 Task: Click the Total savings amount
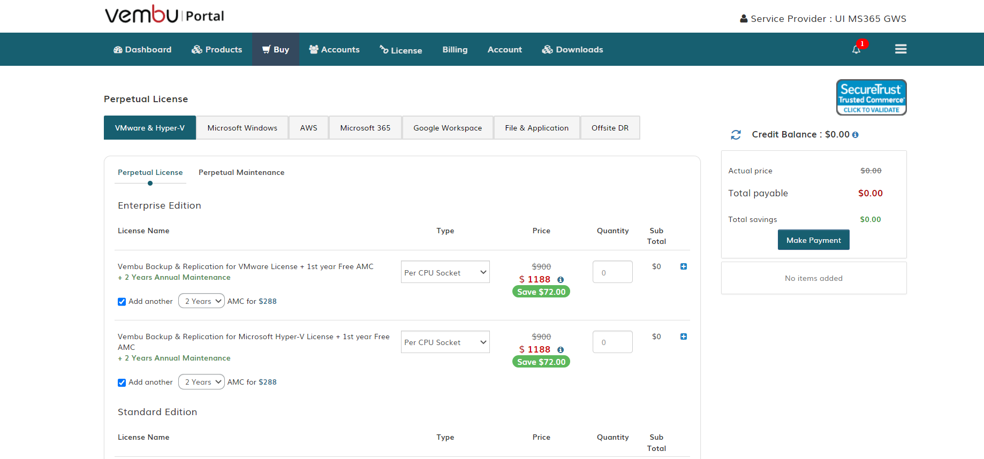point(871,219)
